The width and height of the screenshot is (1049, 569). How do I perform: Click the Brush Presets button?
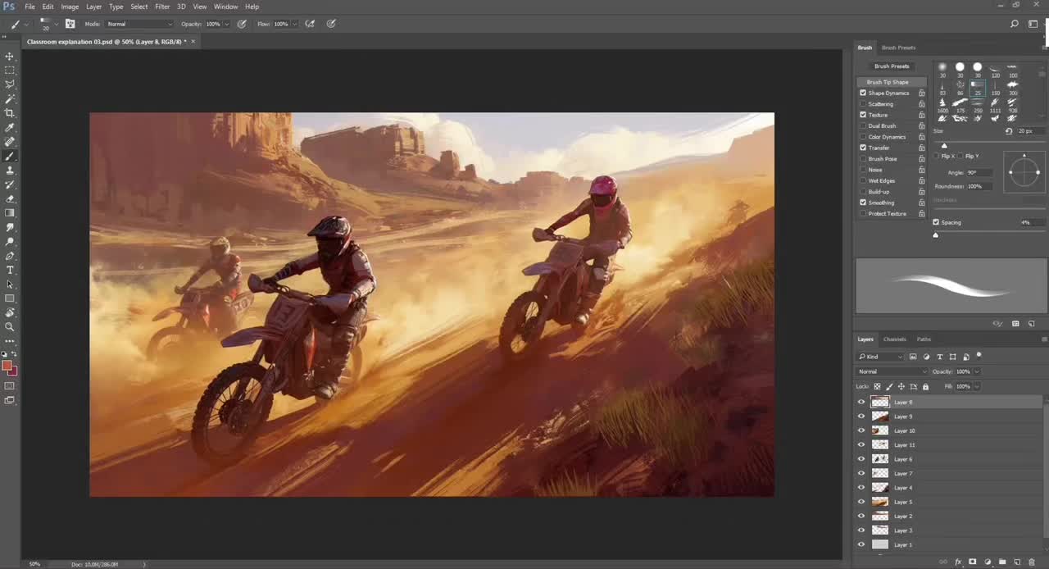pos(892,66)
